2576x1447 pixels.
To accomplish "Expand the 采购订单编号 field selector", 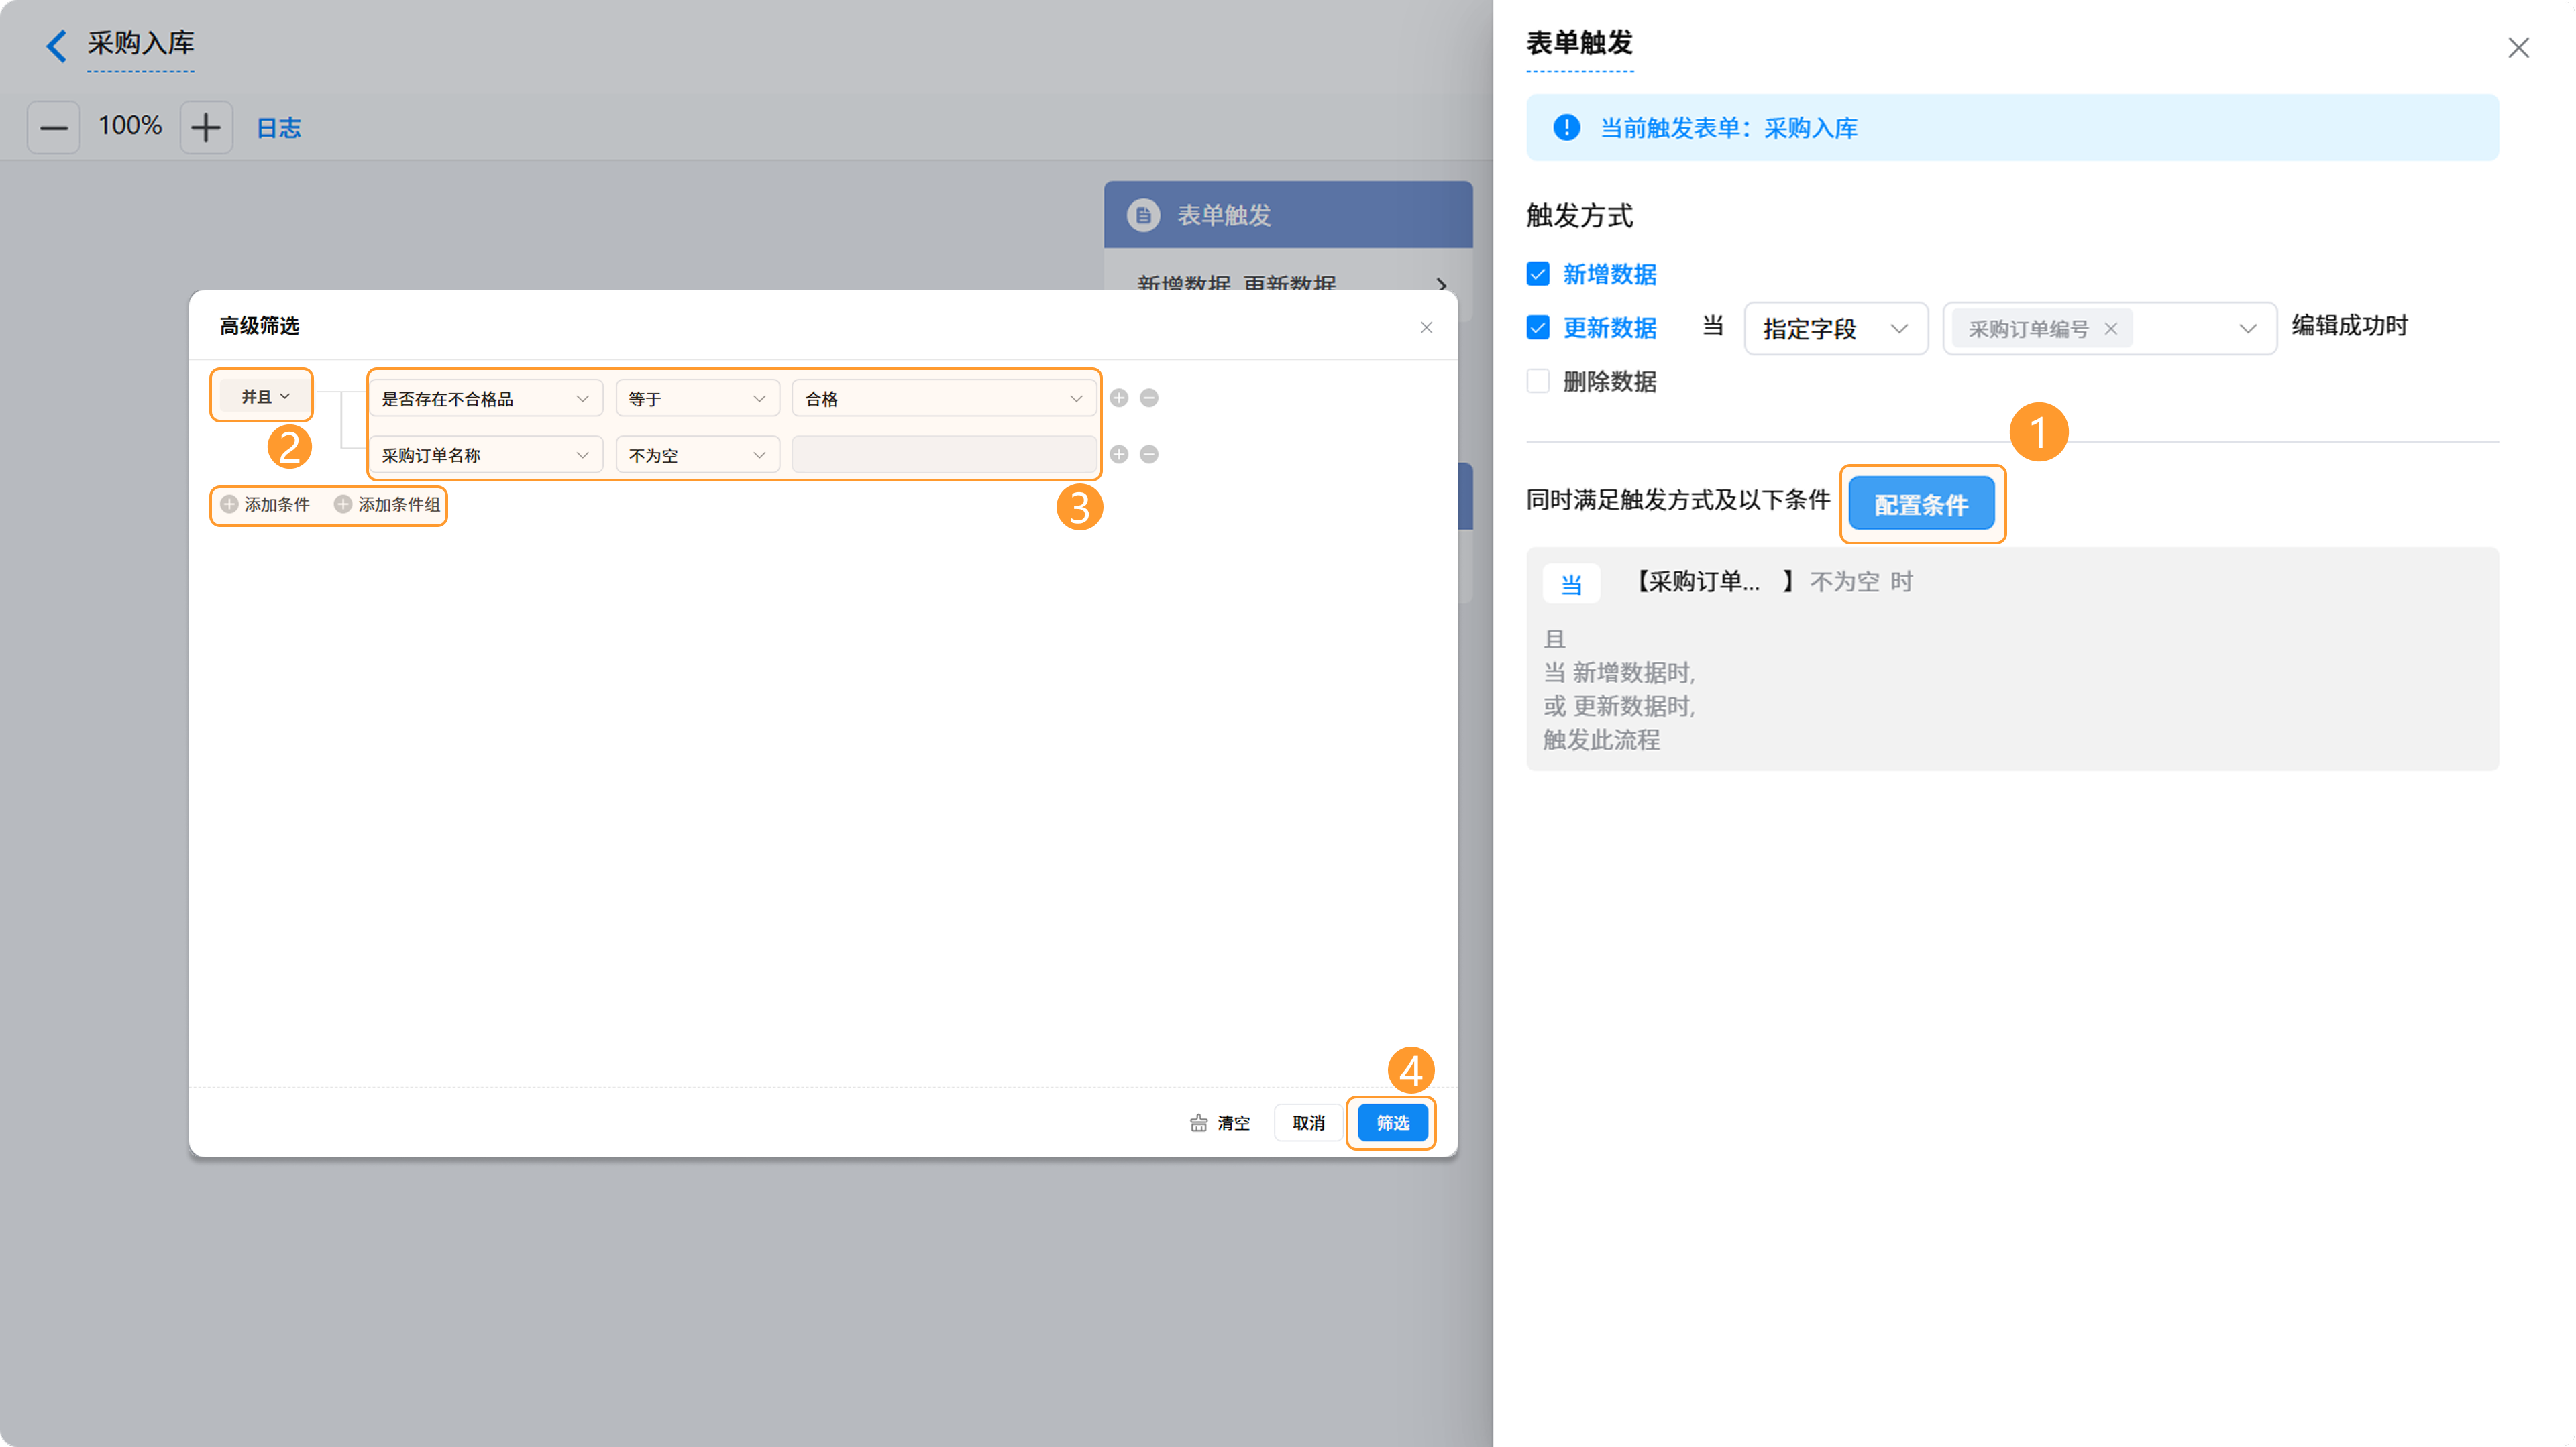I will (x=2247, y=329).
